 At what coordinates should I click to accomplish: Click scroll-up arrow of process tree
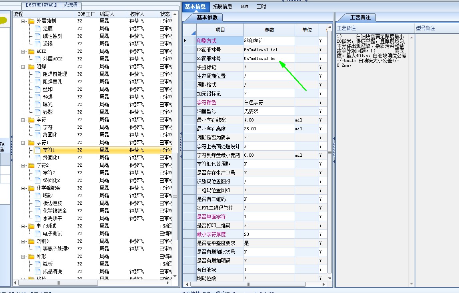pyautogui.click(x=175, y=14)
